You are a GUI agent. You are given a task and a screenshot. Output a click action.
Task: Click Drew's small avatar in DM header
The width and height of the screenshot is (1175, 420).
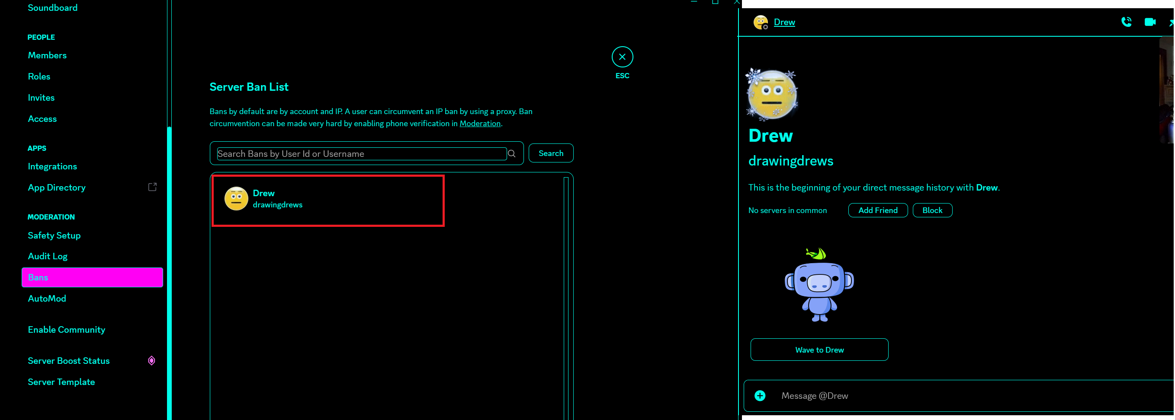coord(761,22)
